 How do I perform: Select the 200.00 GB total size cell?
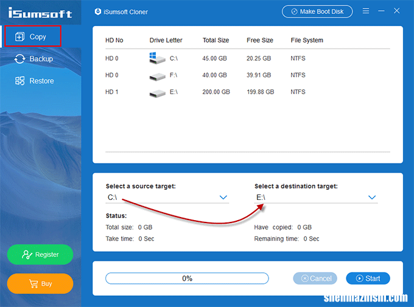[216, 92]
